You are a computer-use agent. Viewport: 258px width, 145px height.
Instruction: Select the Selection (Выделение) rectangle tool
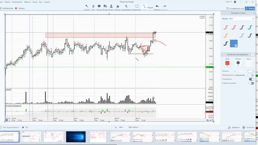(137, 7)
